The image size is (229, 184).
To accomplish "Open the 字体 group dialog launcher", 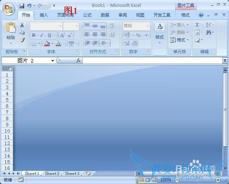I will click(x=77, y=50).
